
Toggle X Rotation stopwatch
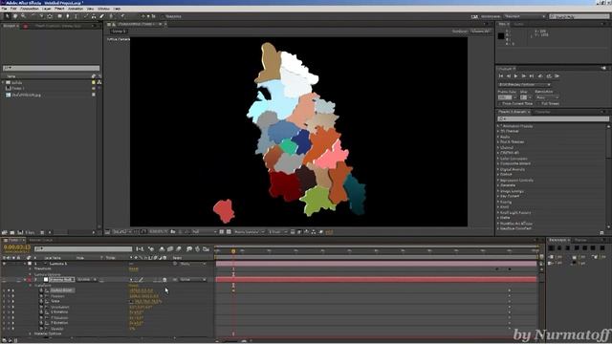41,312
